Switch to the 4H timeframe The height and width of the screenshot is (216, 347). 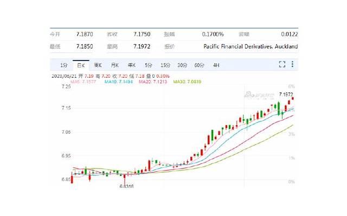(x=216, y=65)
